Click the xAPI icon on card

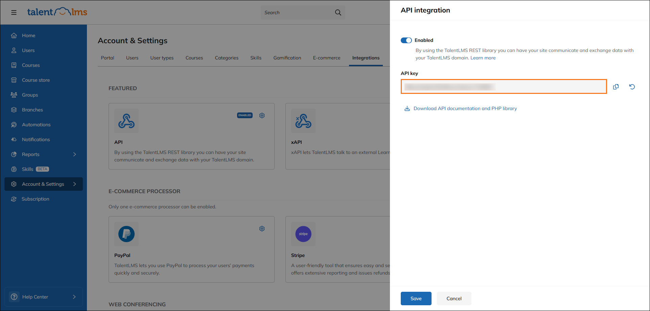(303, 121)
